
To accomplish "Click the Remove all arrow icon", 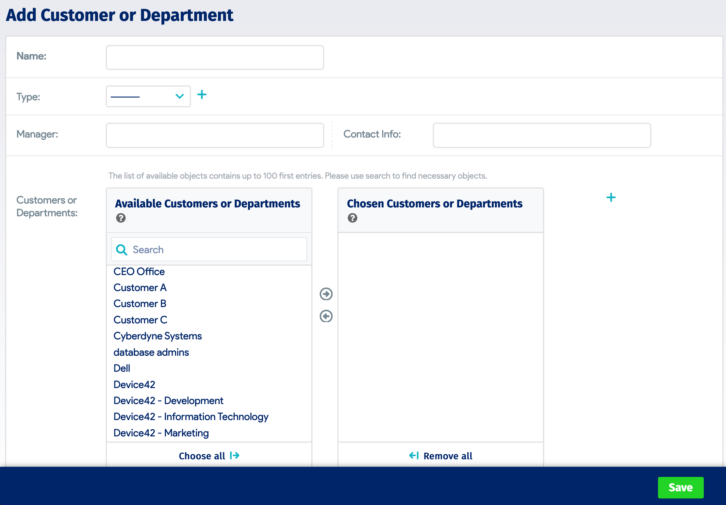I will [414, 456].
